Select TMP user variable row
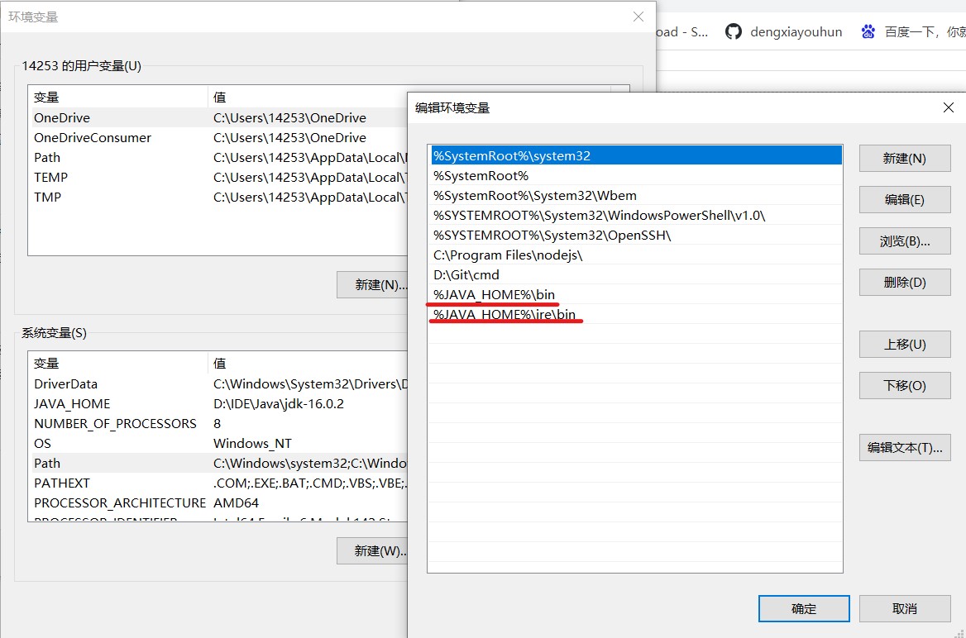966x638 pixels. coord(218,197)
